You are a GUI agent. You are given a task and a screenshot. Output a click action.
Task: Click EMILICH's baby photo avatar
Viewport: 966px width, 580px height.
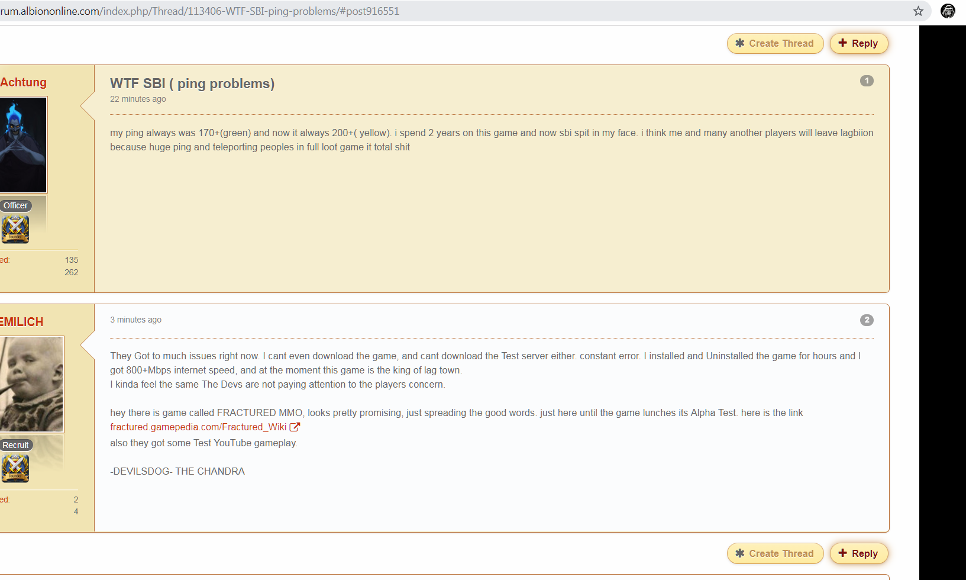31,384
